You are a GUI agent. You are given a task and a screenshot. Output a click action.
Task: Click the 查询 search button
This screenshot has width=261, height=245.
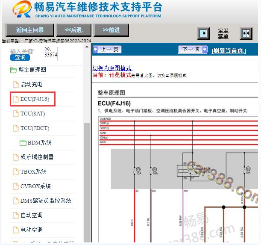(20, 57)
